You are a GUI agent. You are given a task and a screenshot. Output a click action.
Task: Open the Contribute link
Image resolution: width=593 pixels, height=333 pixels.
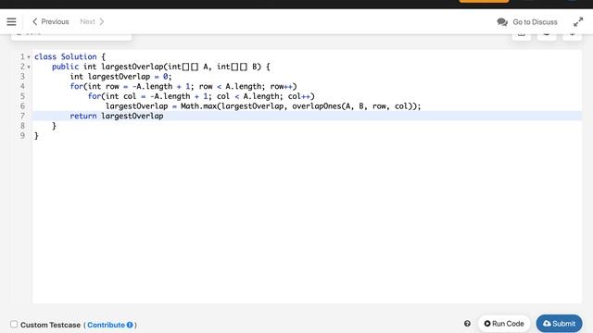(106, 325)
